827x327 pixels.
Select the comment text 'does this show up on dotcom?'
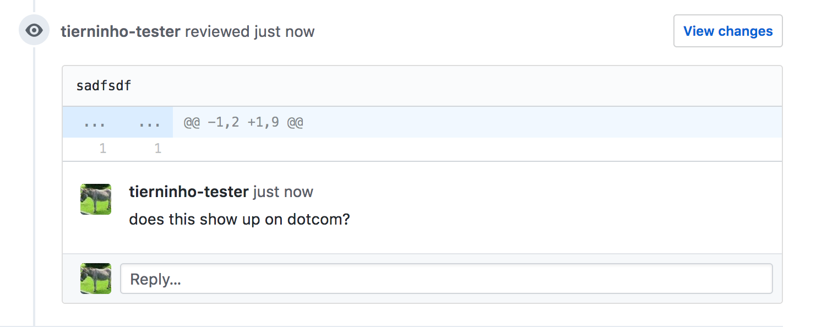240,219
